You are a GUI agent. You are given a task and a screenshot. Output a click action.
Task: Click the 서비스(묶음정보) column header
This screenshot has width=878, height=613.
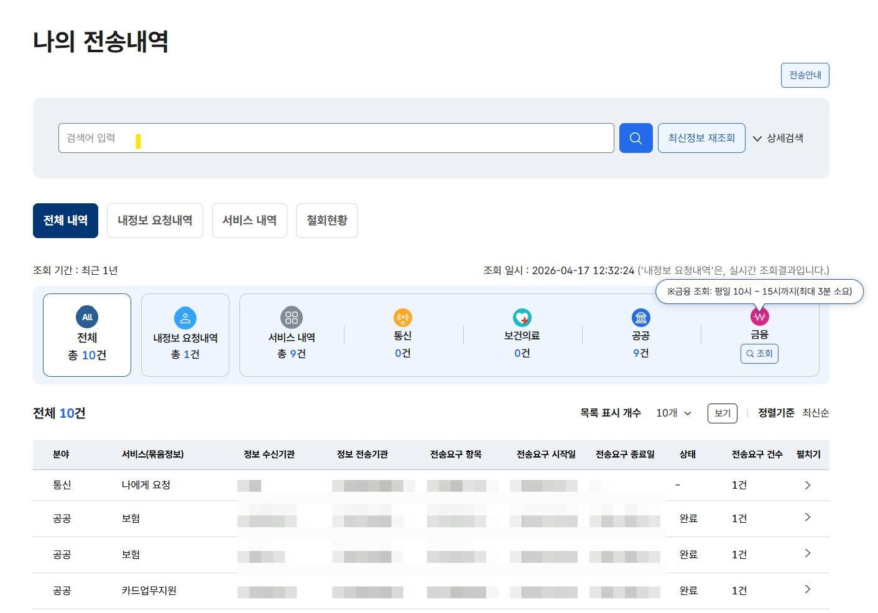[152, 454]
